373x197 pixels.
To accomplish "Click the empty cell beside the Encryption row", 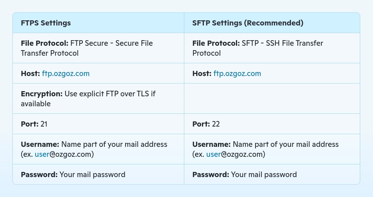I will point(272,99).
